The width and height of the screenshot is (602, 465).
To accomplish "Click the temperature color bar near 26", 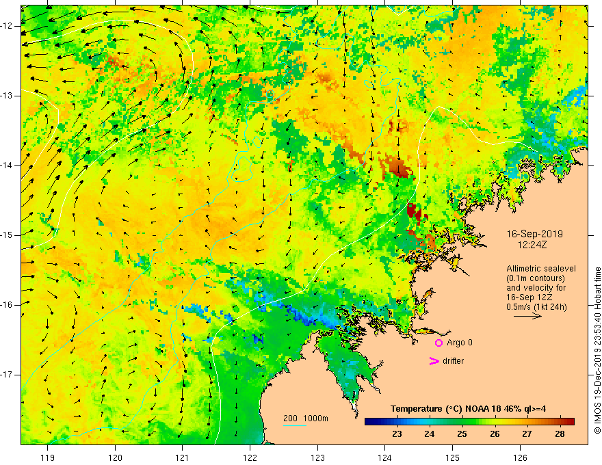I will 495,421.
